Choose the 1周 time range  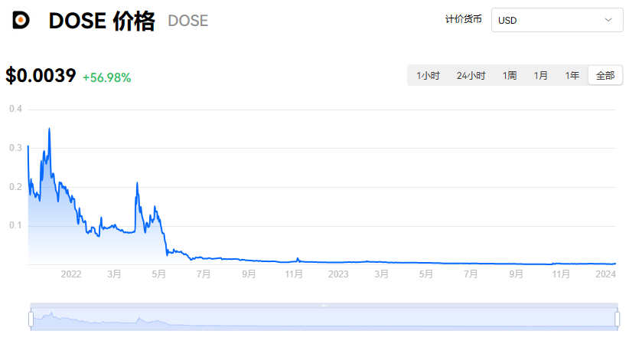click(510, 76)
